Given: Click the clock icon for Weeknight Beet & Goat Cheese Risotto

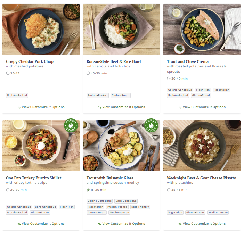Looking at the screenshot, I should (169, 190).
